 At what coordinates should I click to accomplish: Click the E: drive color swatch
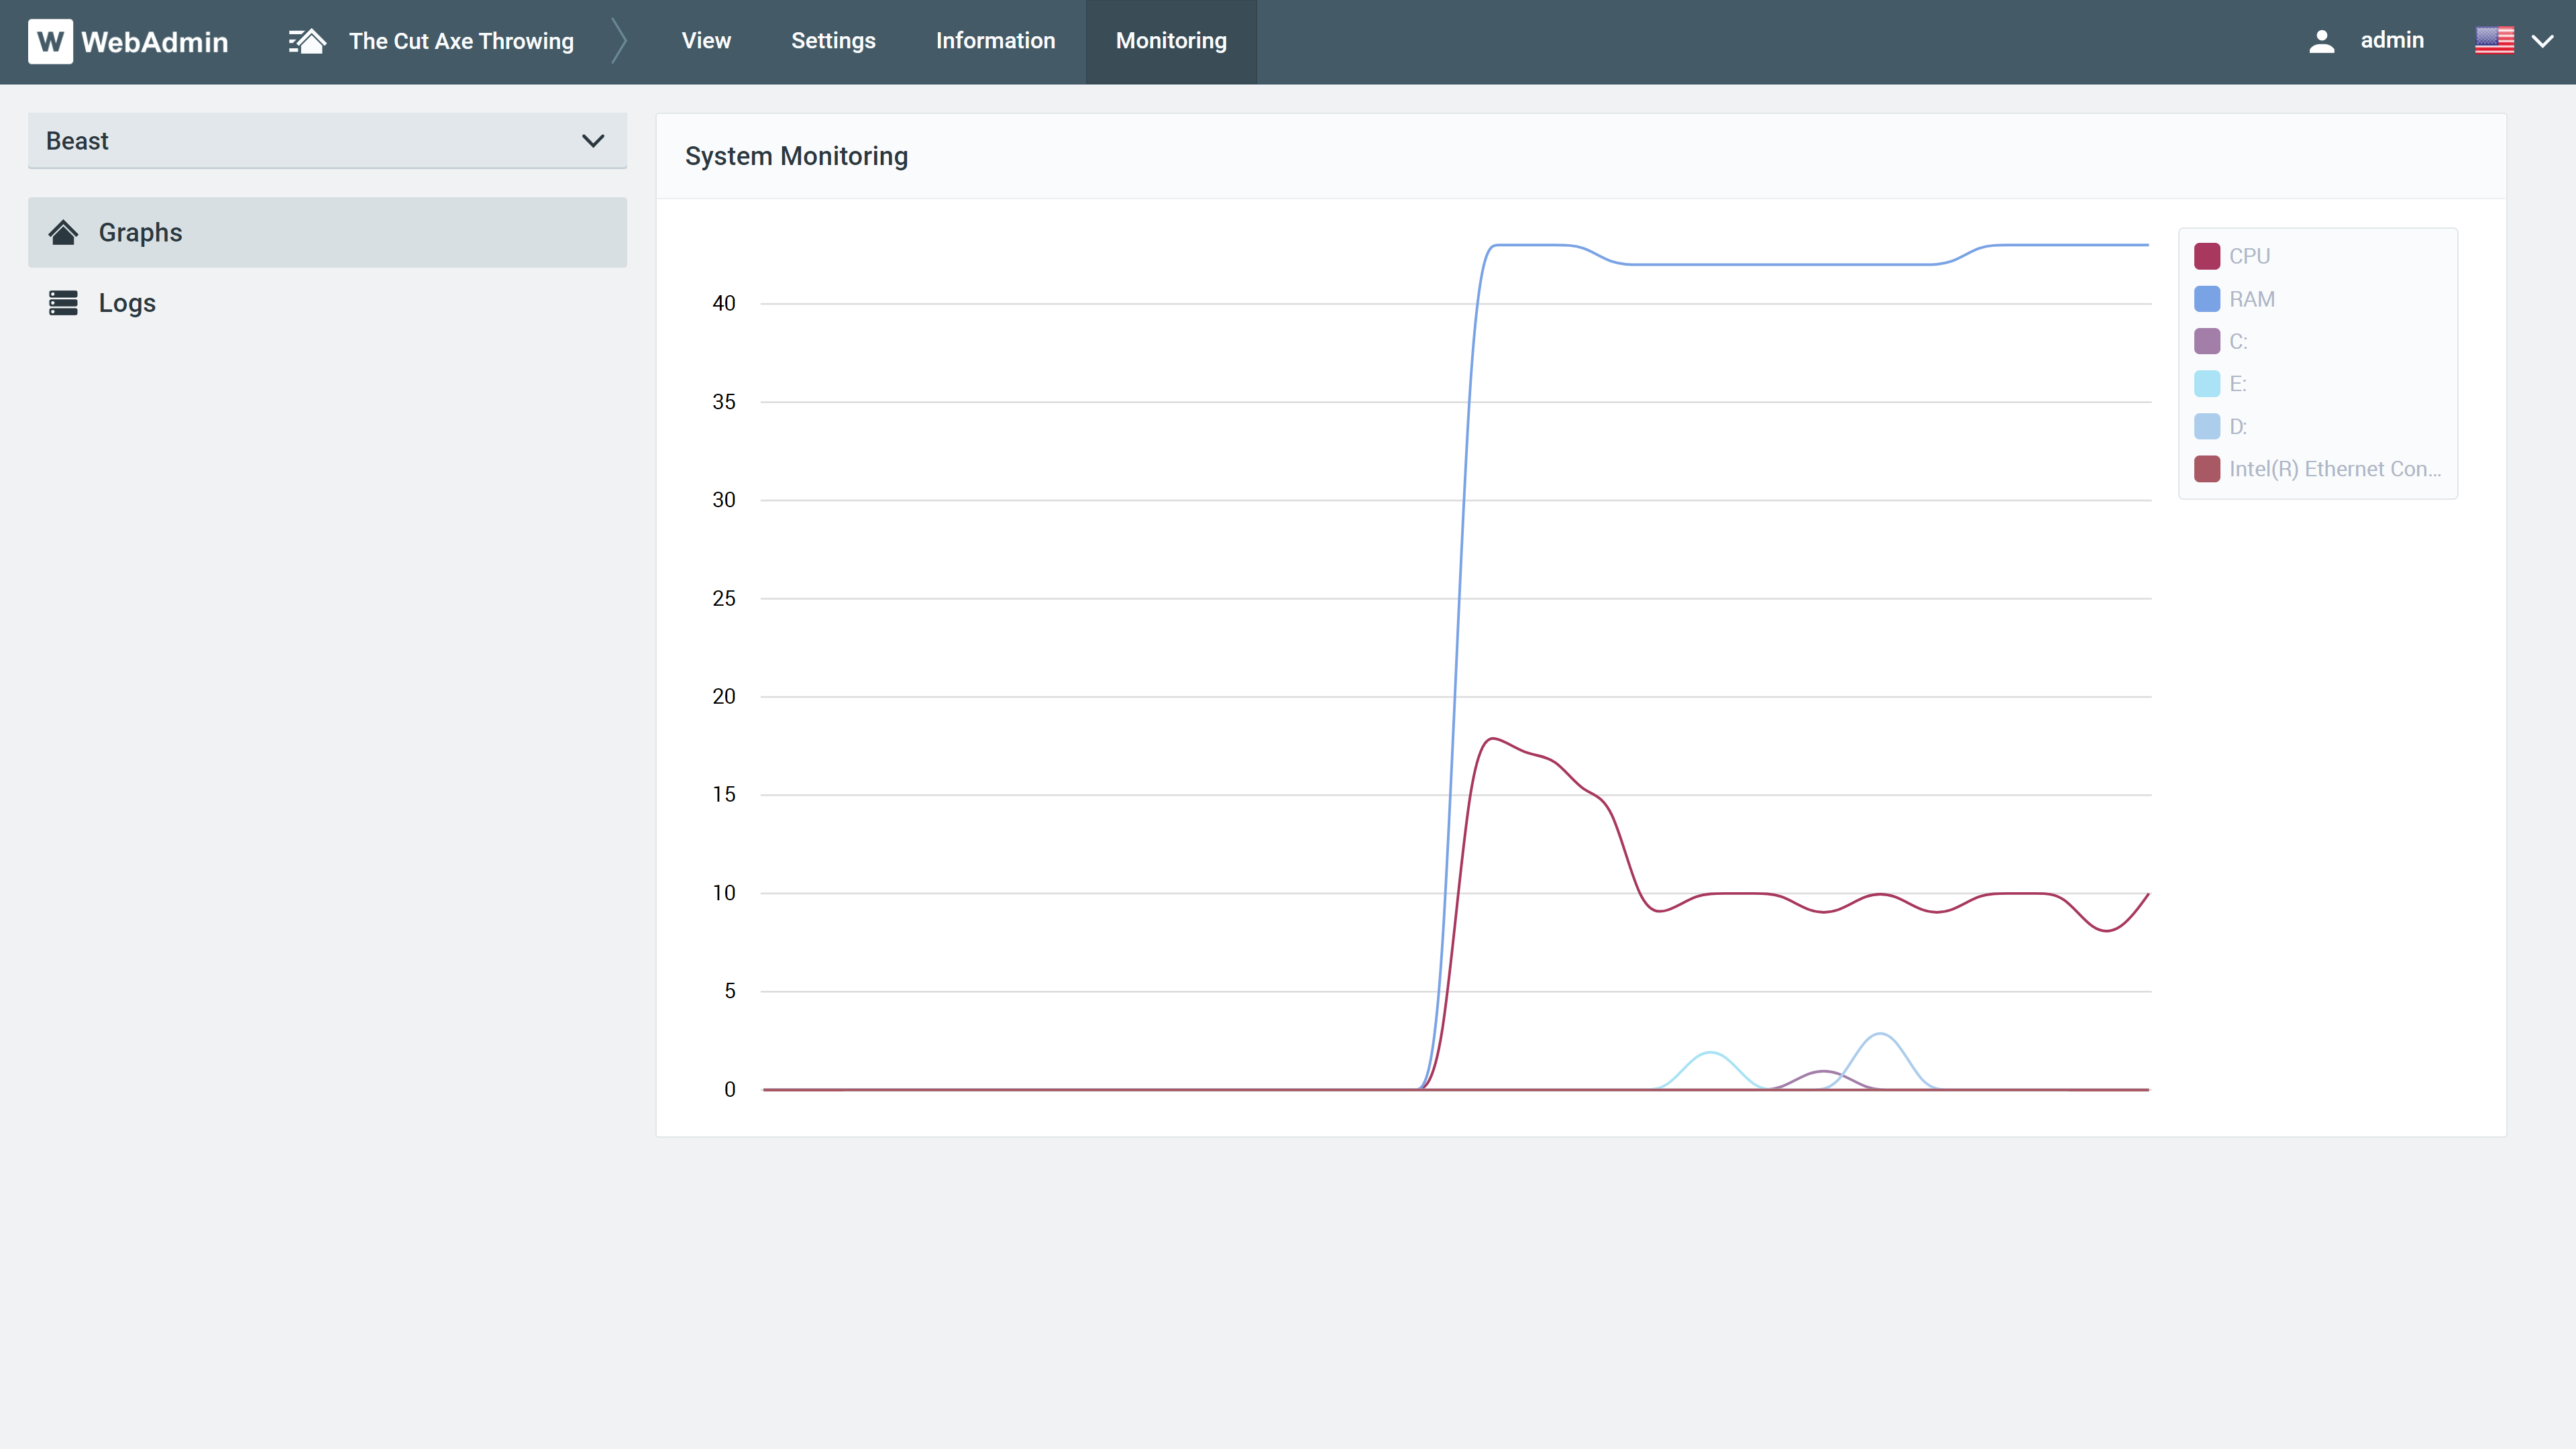click(x=2207, y=384)
